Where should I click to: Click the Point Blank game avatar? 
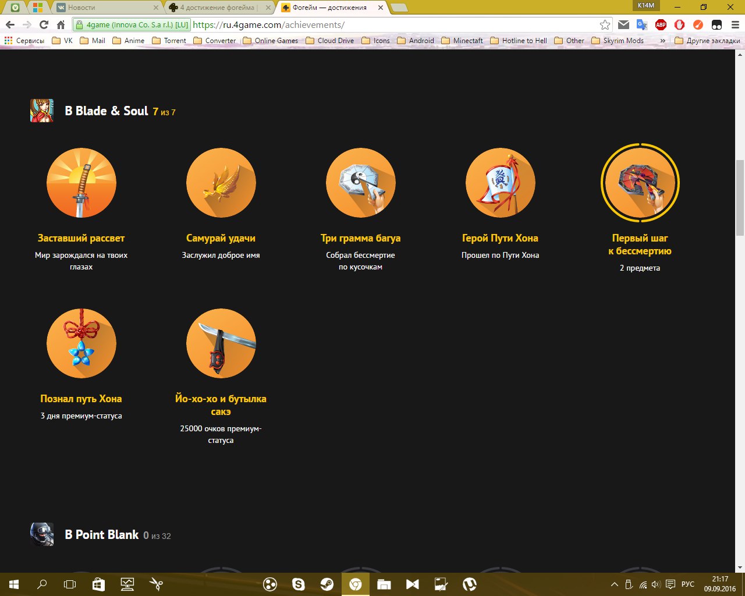(x=42, y=534)
